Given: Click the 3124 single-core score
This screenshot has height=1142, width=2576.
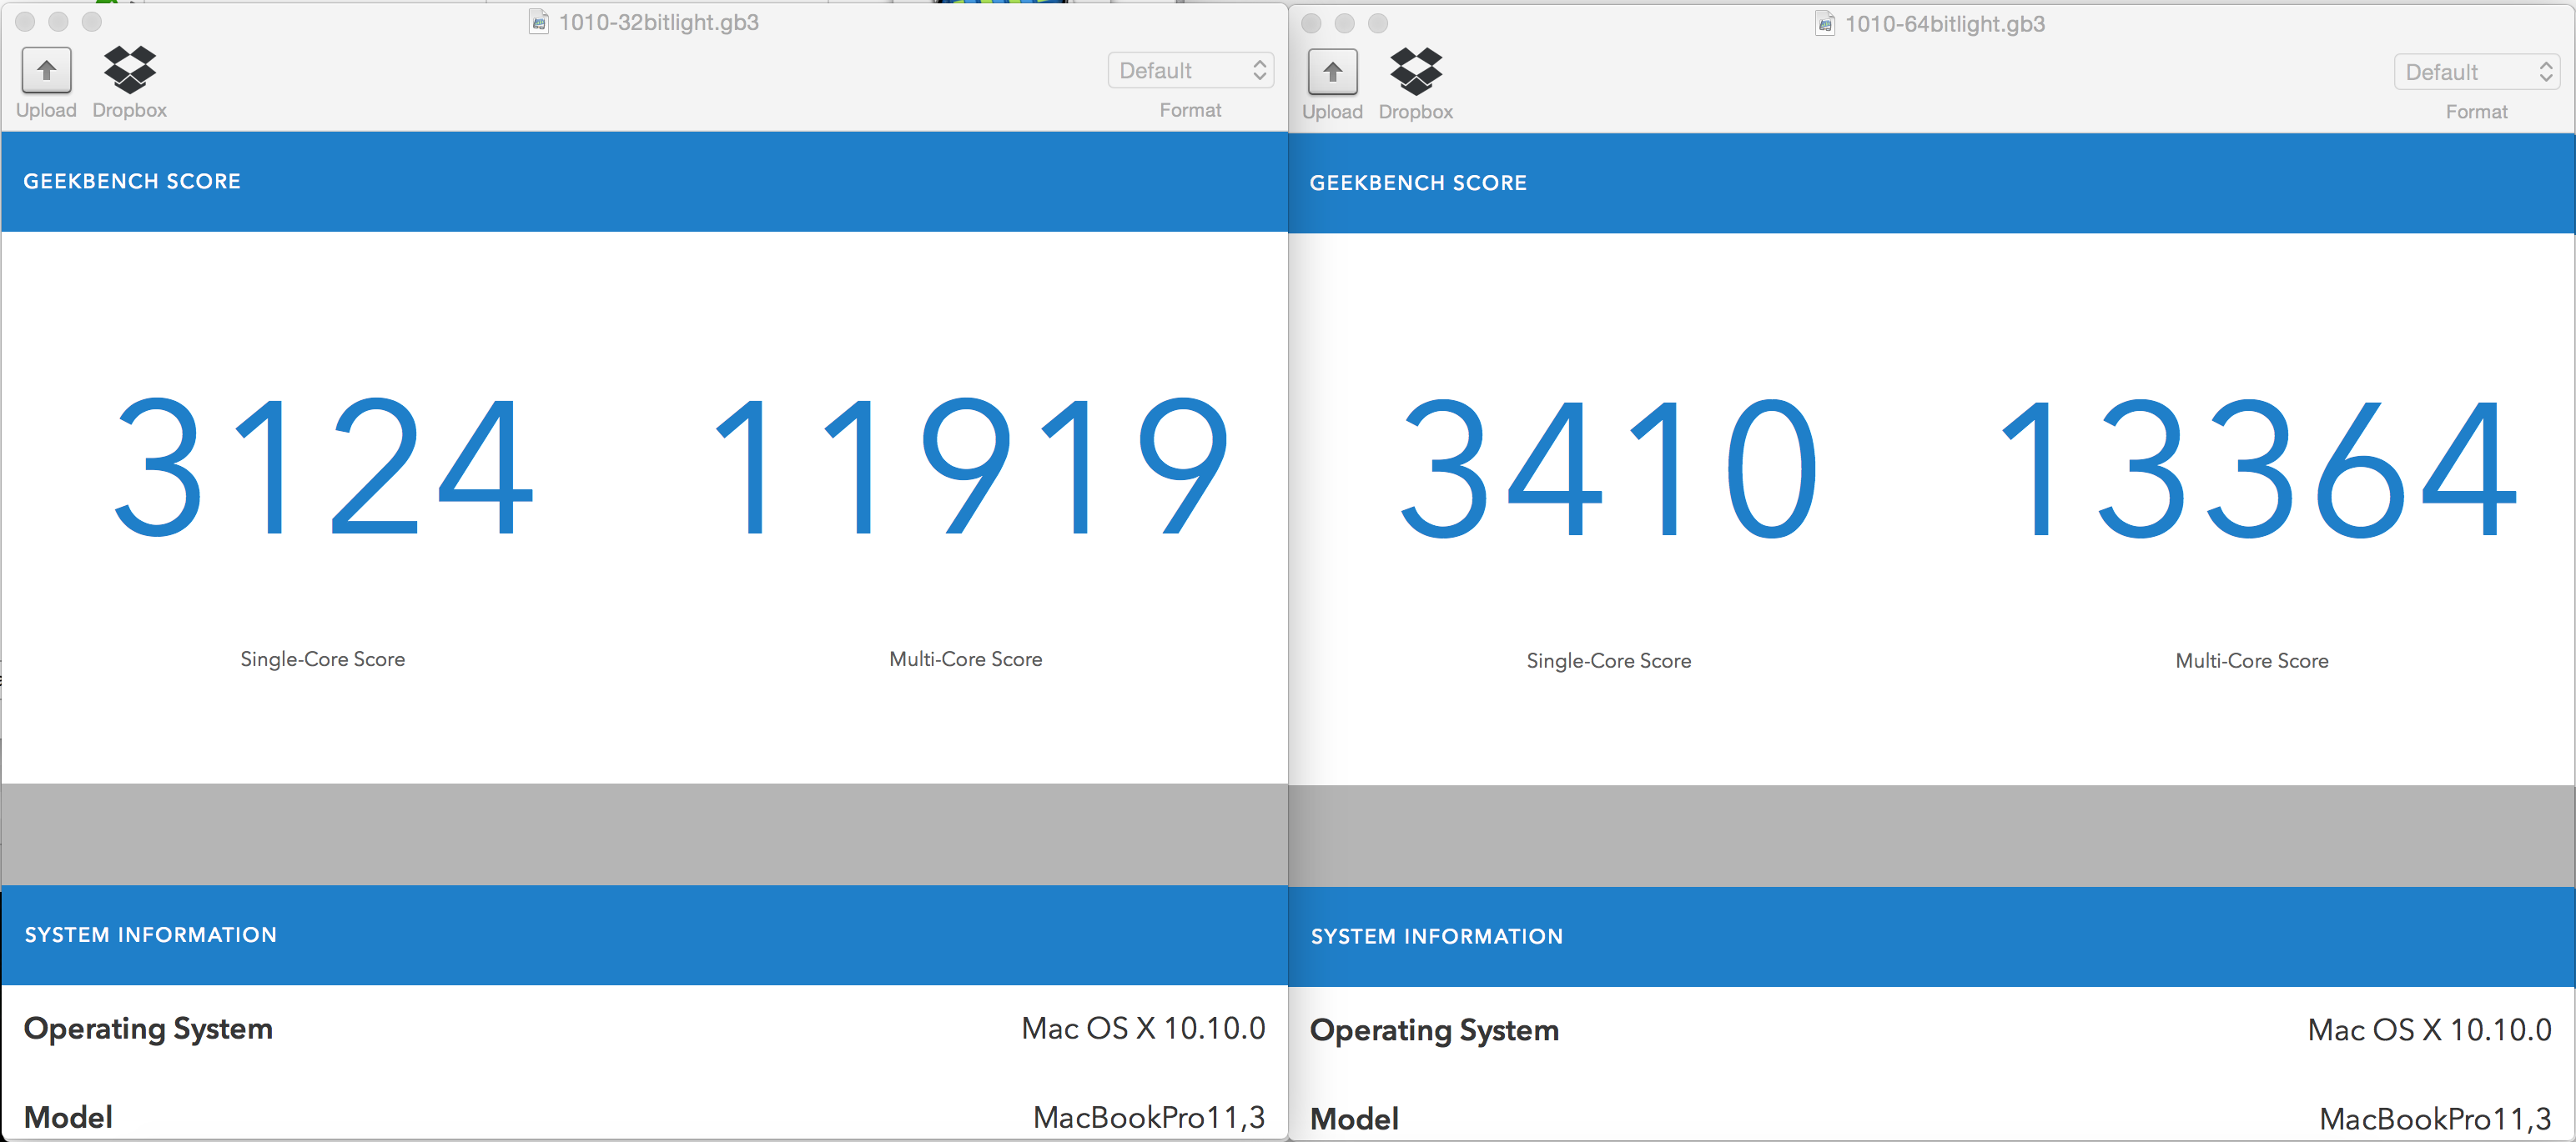Looking at the screenshot, I should click(323, 467).
